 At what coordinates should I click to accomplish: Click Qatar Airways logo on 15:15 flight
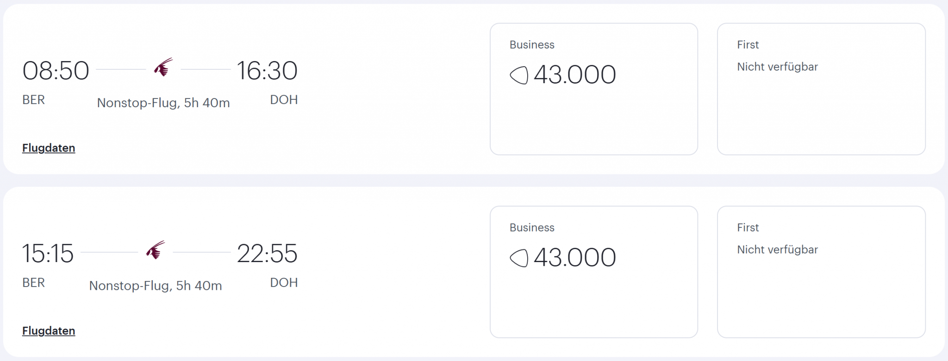[156, 250]
